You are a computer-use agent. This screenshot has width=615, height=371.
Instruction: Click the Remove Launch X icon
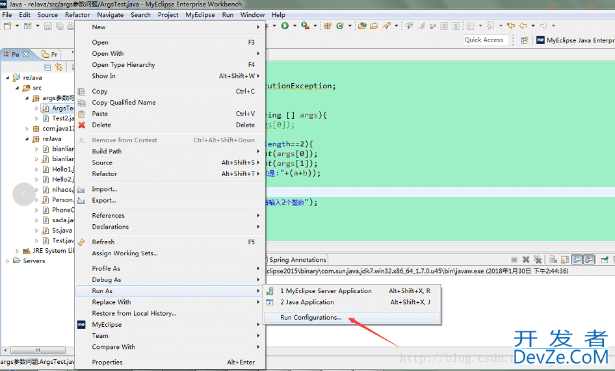[x=526, y=260]
